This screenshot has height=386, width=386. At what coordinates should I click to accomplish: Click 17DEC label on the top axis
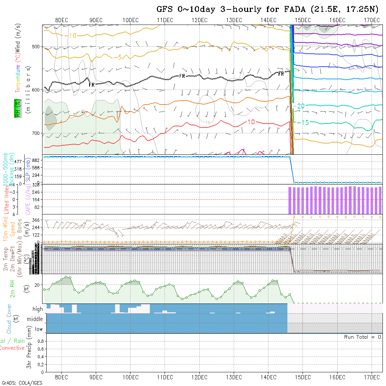pyautogui.click(x=372, y=20)
